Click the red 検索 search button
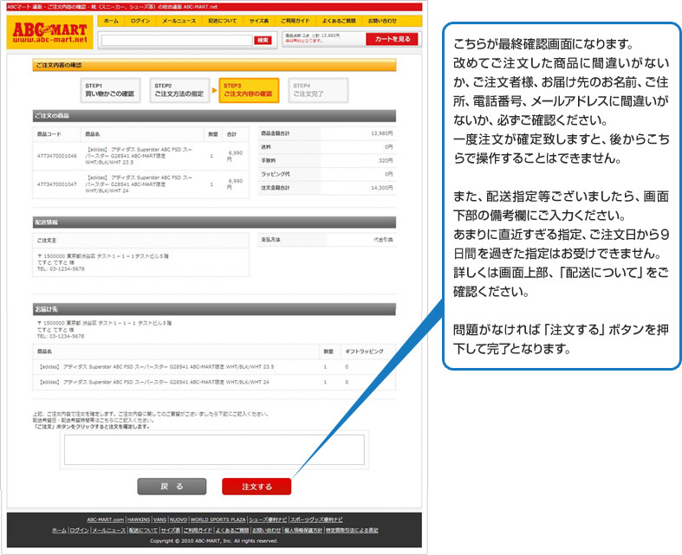This screenshot has height=555, width=682. click(x=263, y=41)
